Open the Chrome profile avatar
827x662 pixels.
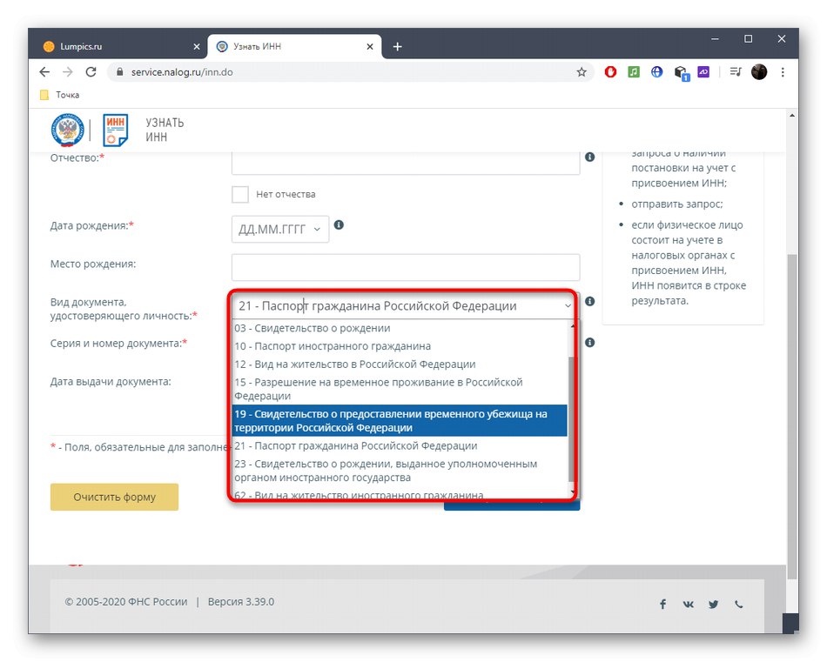(x=759, y=71)
